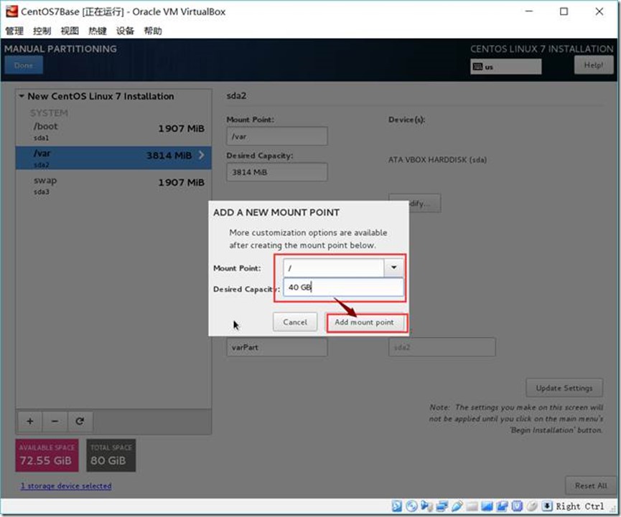Select the /var sda2 partition row
621x517 pixels.
[113, 158]
